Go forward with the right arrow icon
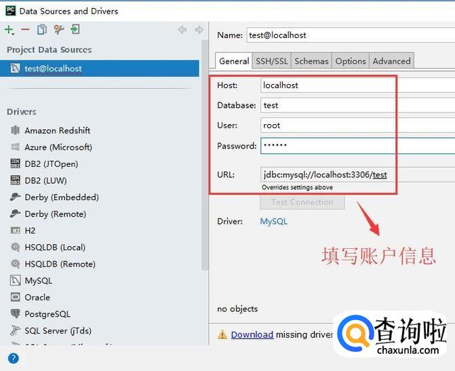The height and width of the screenshot is (371, 455). (199, 29)
